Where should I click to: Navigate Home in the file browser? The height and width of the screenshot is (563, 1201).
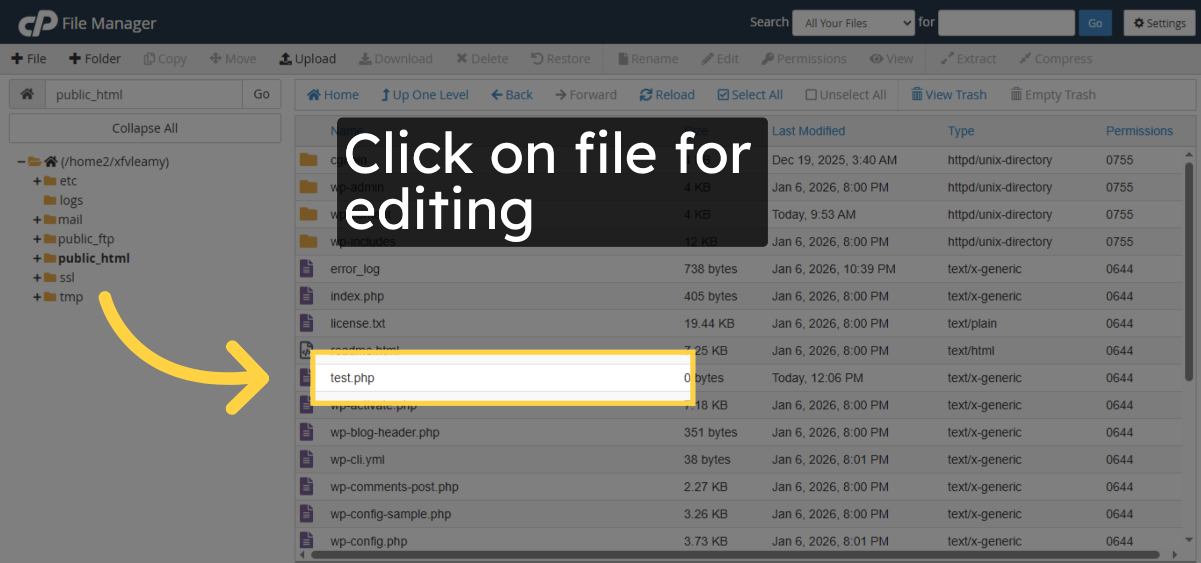(333, 94)
